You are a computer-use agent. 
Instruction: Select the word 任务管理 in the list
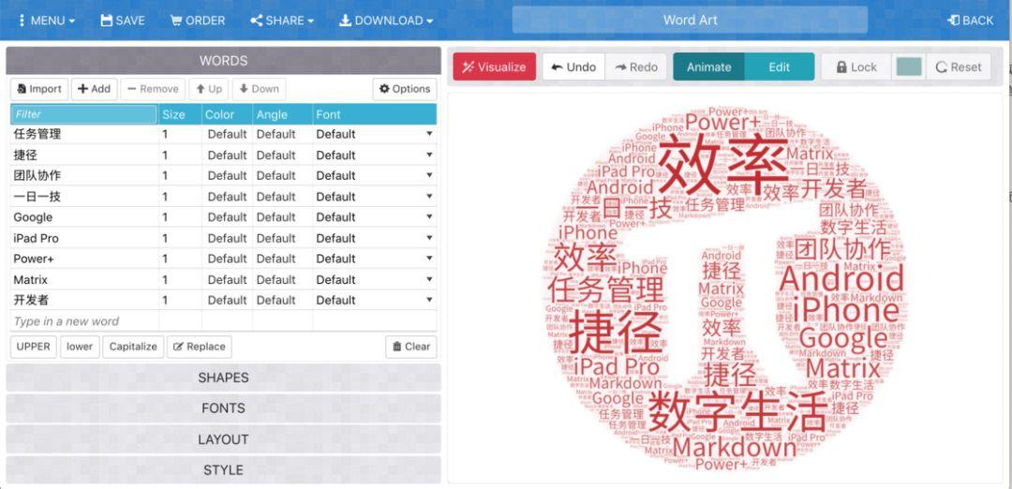pos(37,134)
